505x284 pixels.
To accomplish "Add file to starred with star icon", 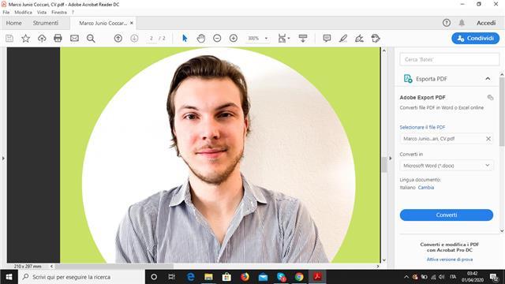I will point(25,39).
